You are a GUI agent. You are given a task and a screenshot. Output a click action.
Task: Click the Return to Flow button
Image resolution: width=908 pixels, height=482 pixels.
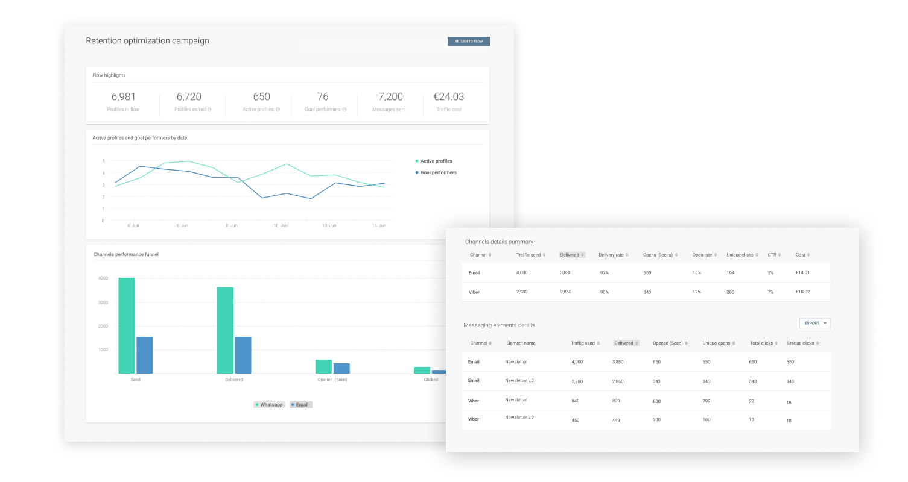coord(468,42)
